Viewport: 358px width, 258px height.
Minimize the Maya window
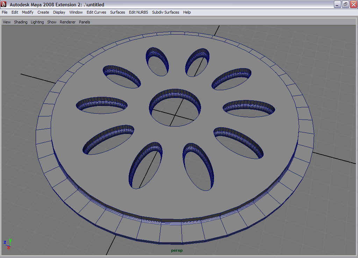click(337, 4)
